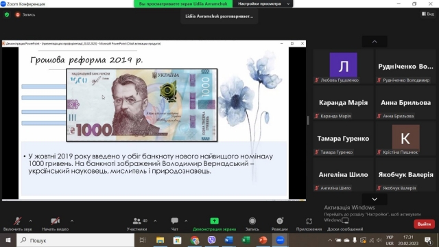This screenshot has width=439, height=247.
Task: Click the Windows search box Пошук
Action: (75, 240)
